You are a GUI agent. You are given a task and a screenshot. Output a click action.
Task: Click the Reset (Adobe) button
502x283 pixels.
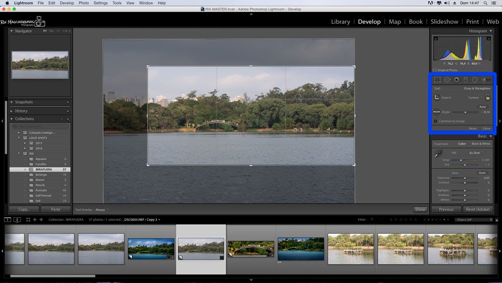click(x=477, y=209)
